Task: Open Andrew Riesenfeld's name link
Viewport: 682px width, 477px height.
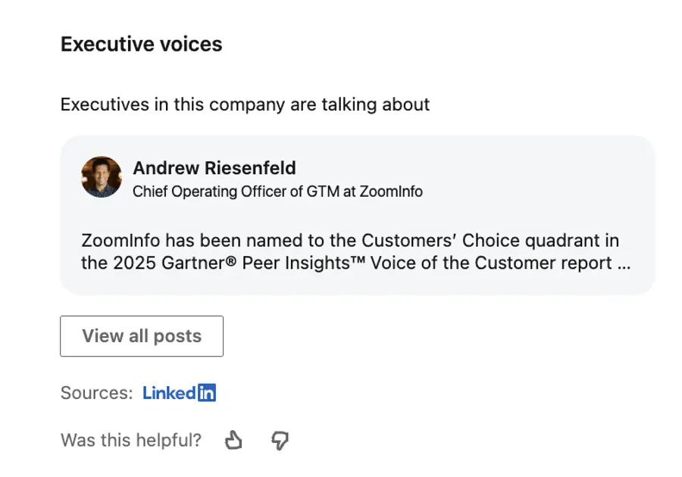Action: 216,167
